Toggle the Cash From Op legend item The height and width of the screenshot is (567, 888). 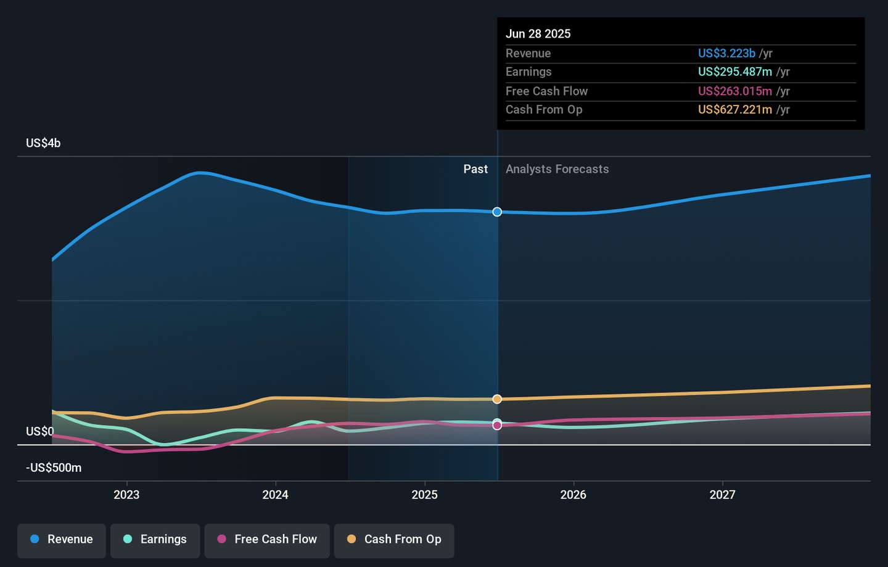tap(394, 539)
